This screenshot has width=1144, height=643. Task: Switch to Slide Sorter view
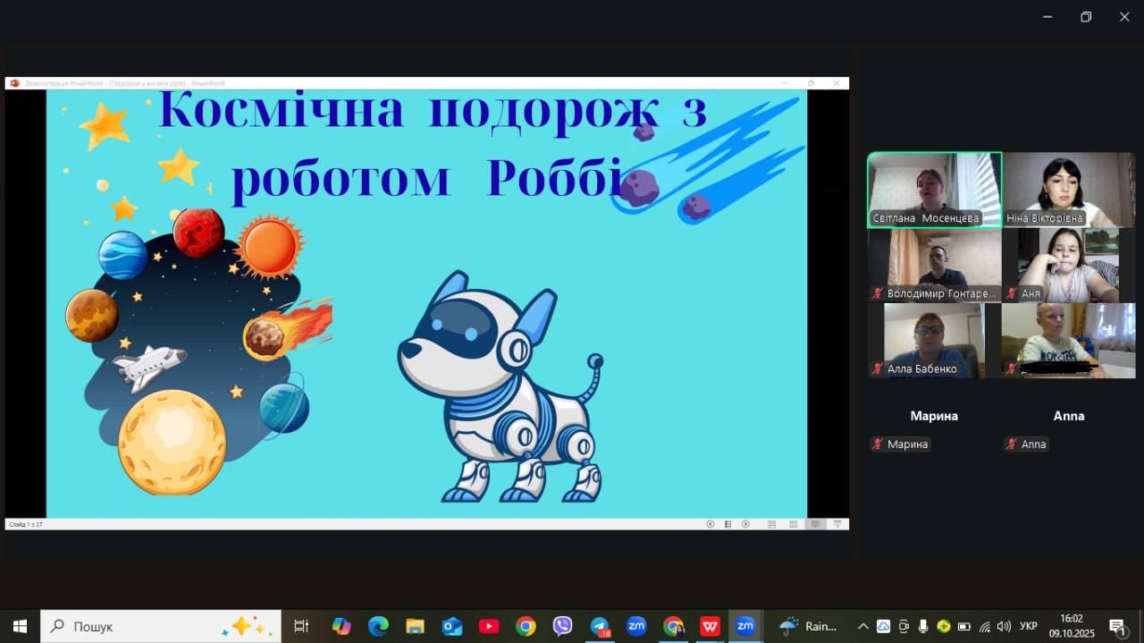pyautogui.click(x=793, y=524)
